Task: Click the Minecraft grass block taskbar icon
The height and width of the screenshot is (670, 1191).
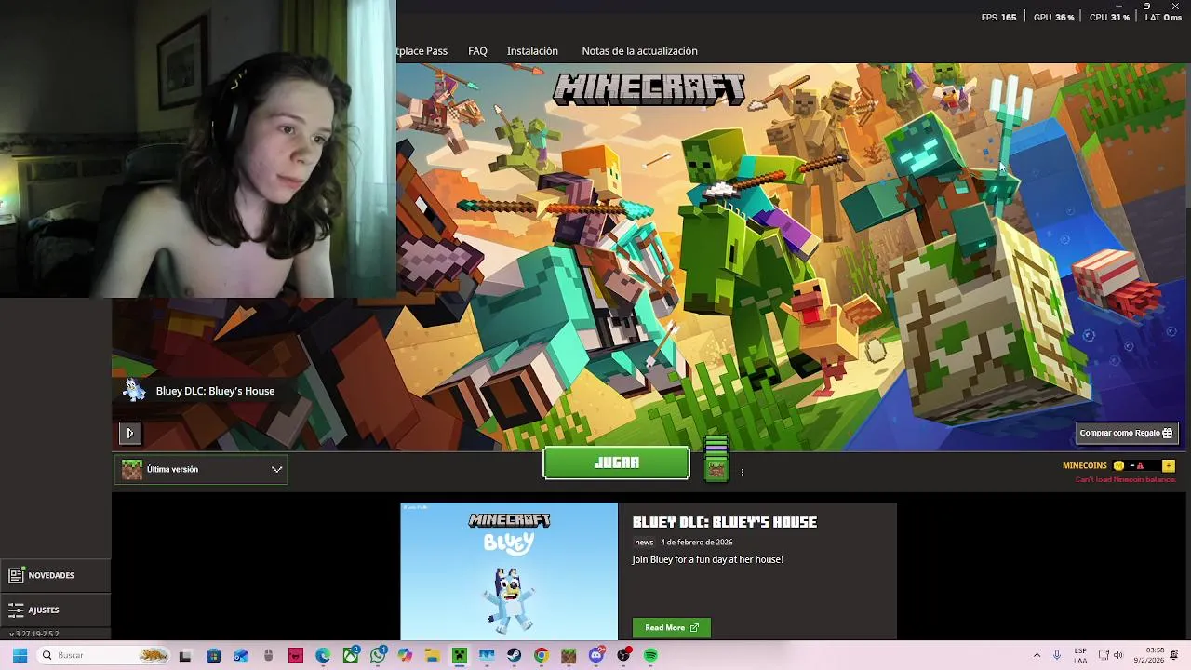Action: point(569,655)
